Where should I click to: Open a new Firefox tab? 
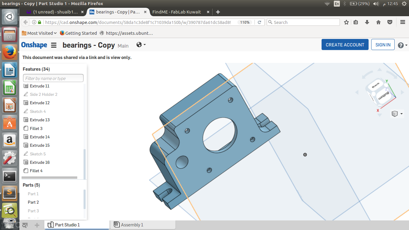click(218, 12)
